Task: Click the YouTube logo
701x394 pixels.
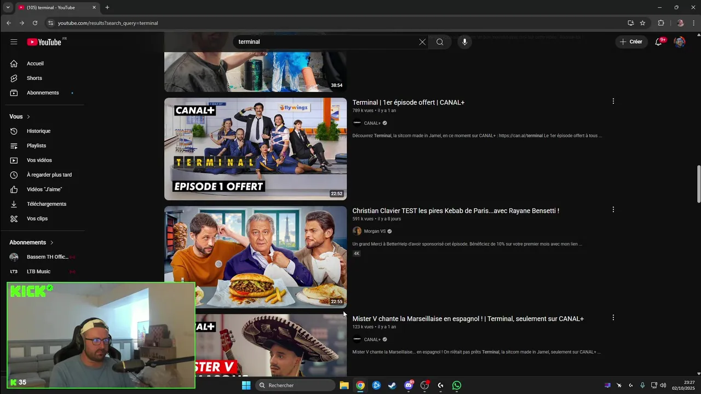Action: coord(44,42)
